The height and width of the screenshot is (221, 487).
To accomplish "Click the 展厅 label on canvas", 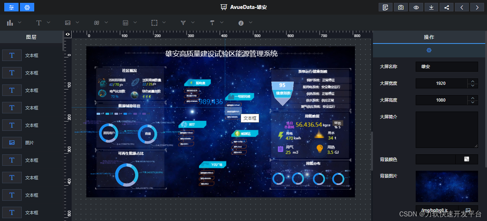I will [193, 124].
